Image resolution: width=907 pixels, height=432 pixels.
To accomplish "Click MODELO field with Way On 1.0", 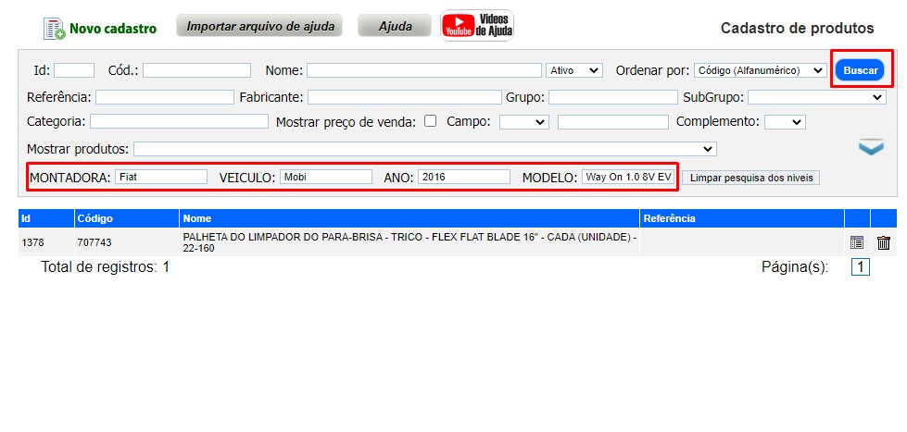I will [628, 177].
